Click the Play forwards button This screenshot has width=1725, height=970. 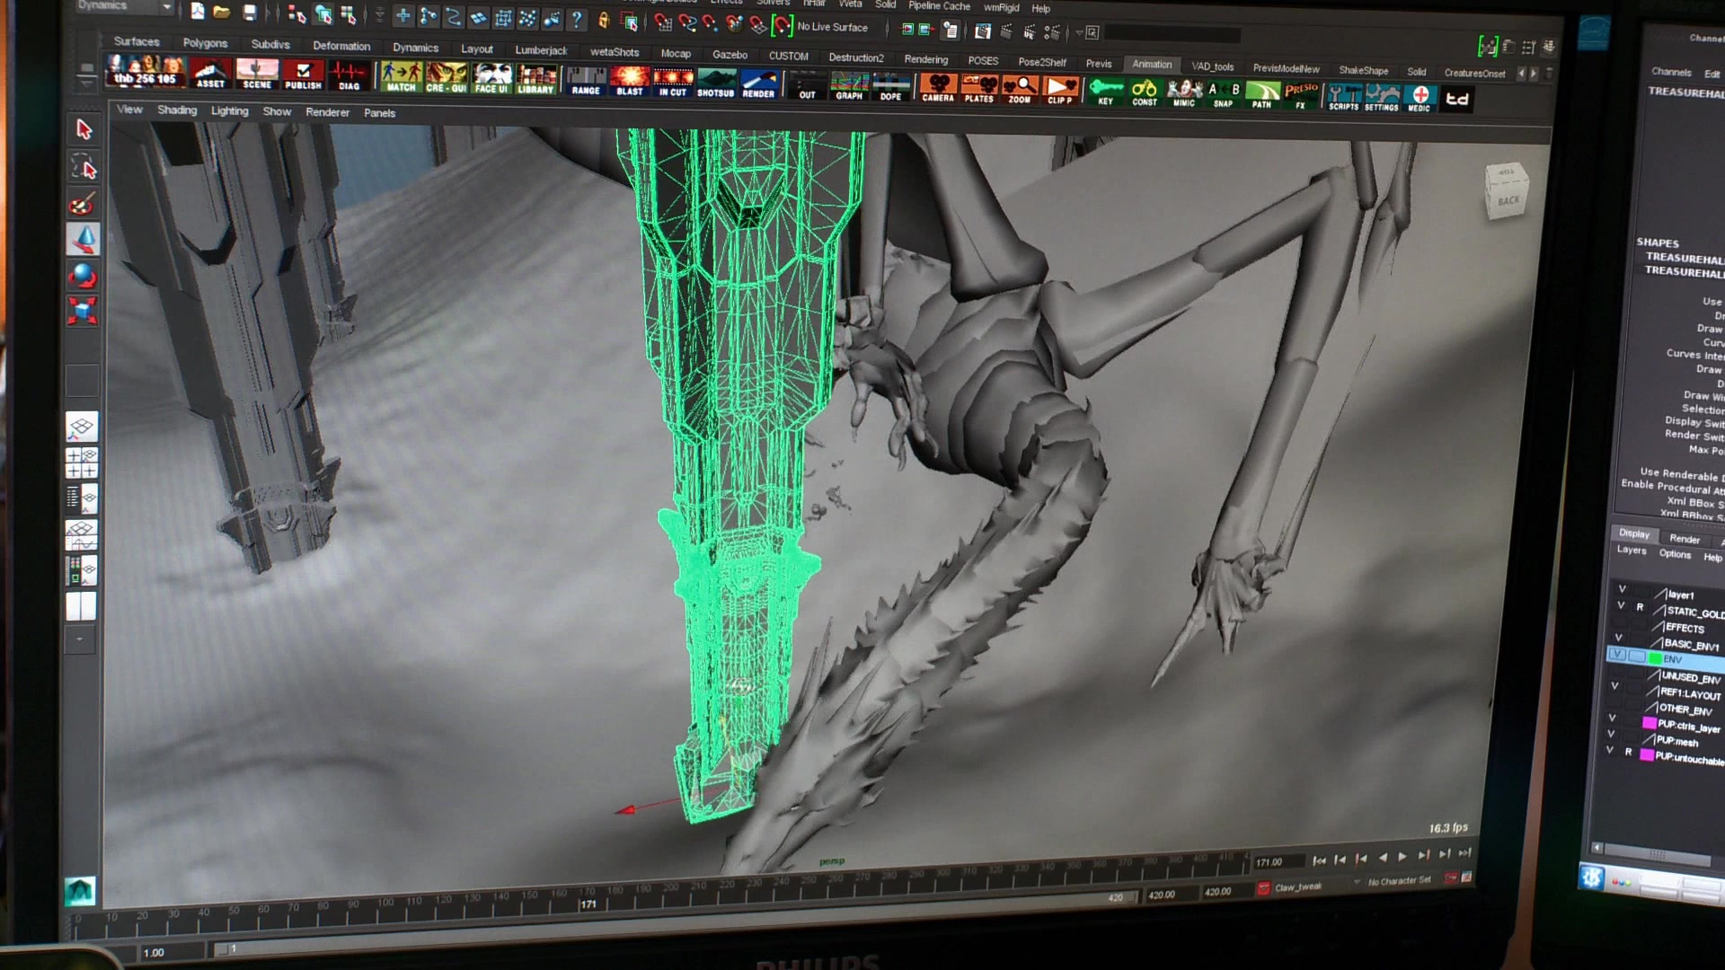(x=1403, y=857)
